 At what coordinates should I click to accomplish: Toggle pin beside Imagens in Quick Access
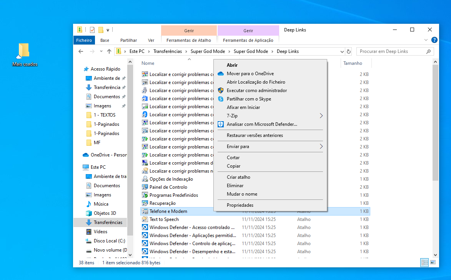(124, 106)
